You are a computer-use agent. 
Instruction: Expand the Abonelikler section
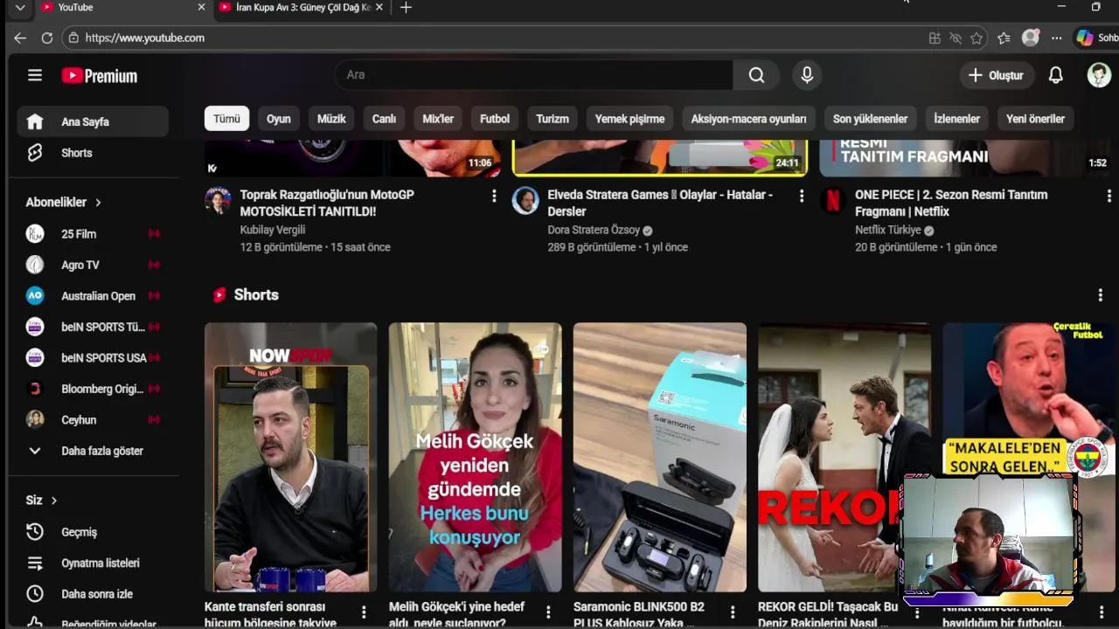[x=64, y=202]
